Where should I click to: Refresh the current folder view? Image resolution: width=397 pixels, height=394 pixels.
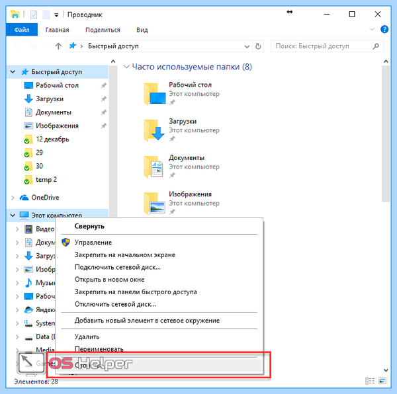[x=258, y=46]
